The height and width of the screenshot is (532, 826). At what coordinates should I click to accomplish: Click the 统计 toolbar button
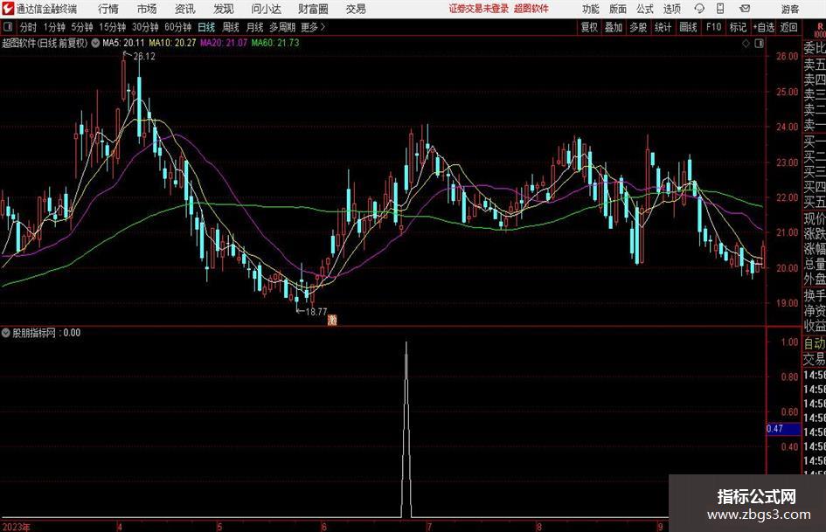pos(663,27)
